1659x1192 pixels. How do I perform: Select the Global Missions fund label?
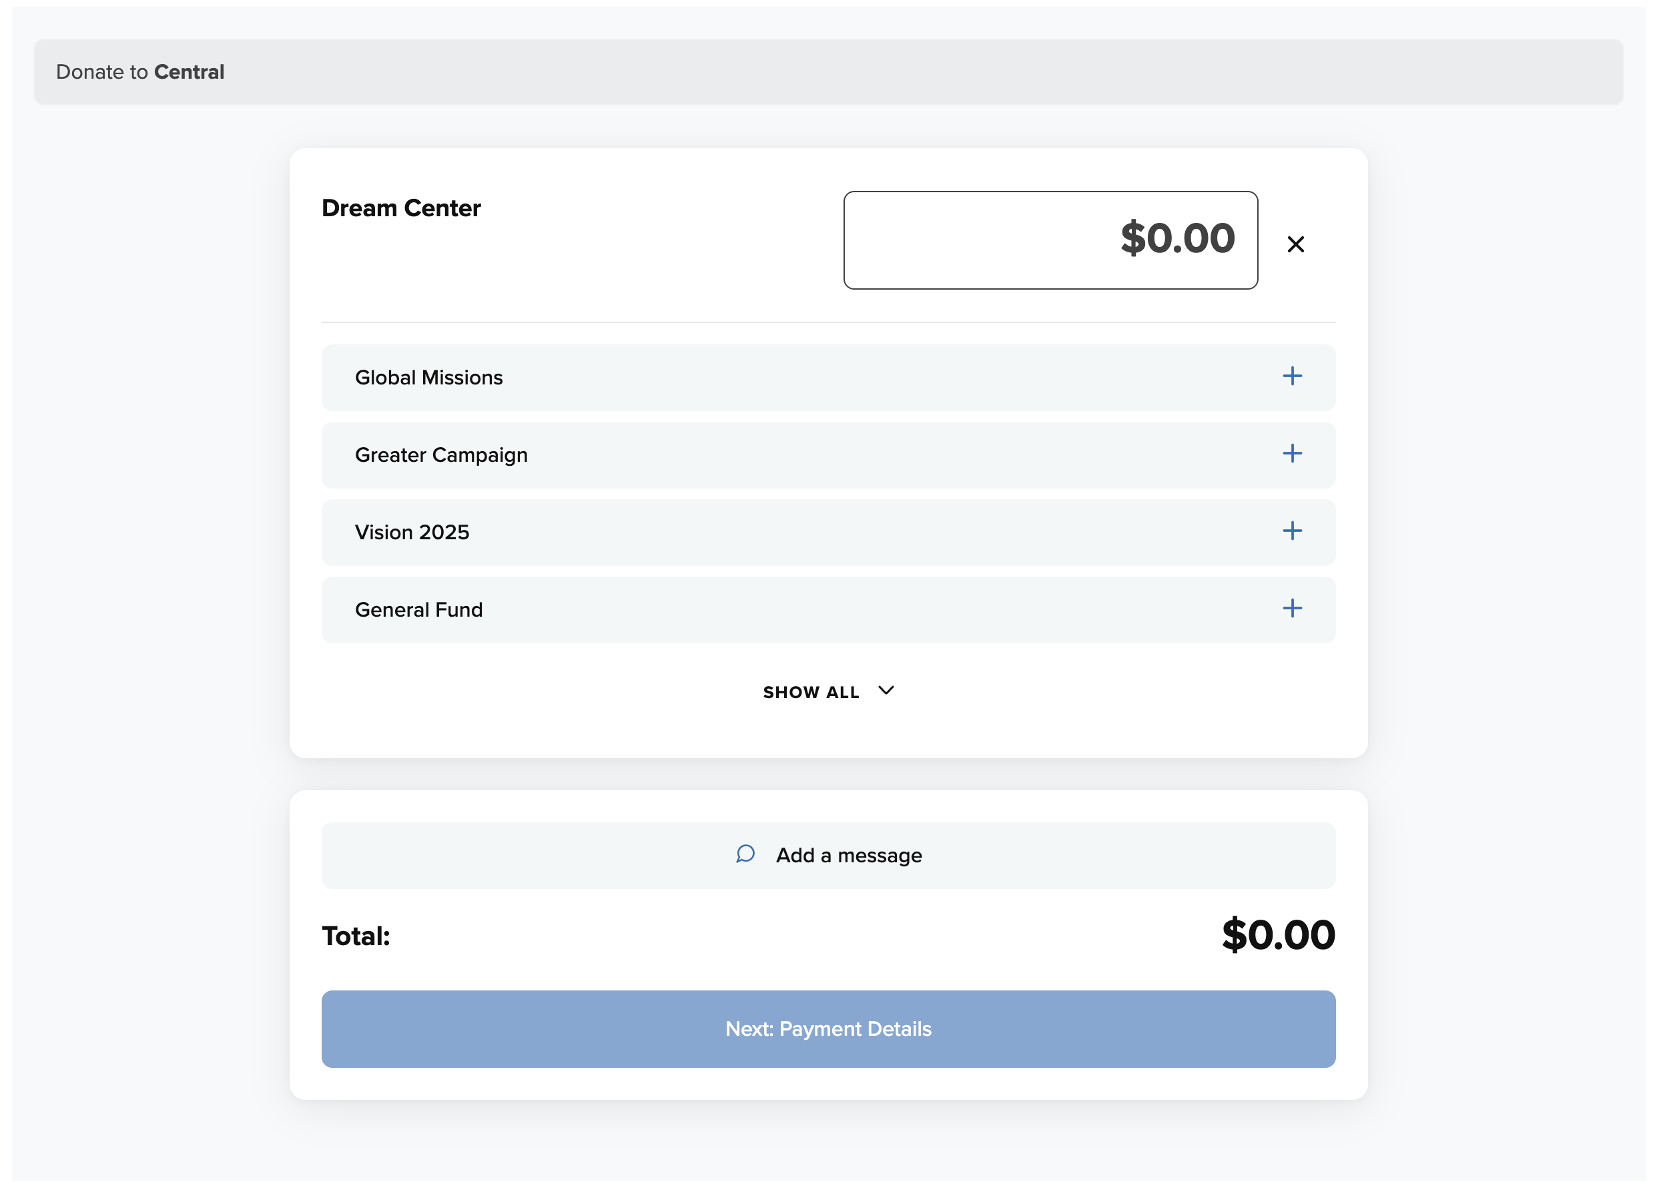[428, 378]
